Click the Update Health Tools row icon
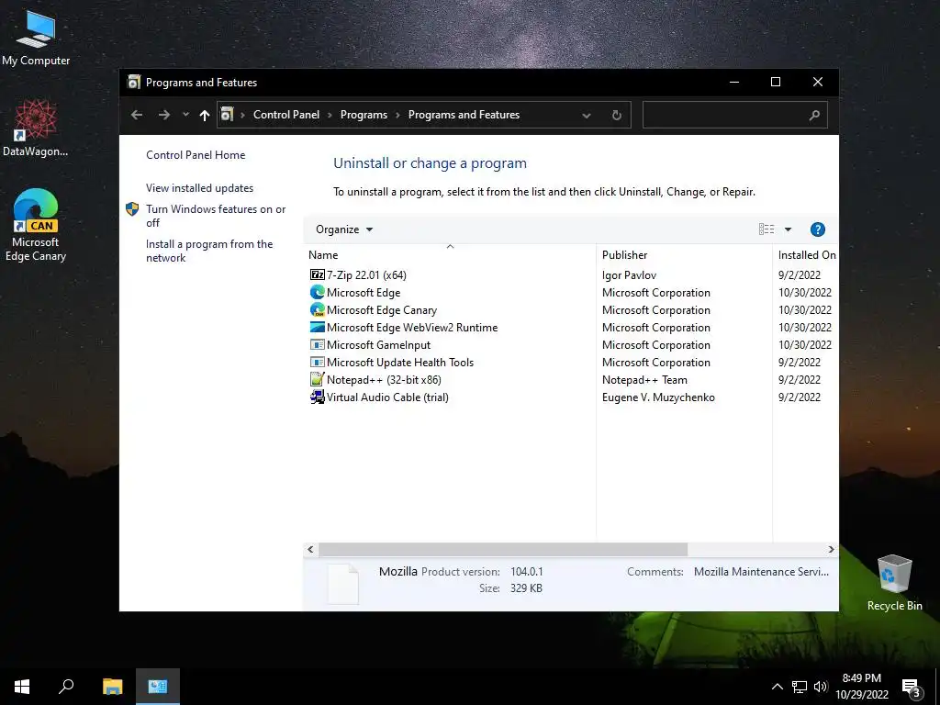Image resolution: width=940 pixels, height=705 pixels. (x=317, y=362)
